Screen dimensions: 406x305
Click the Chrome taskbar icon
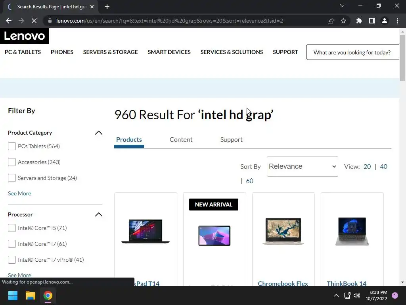[48, 295]
